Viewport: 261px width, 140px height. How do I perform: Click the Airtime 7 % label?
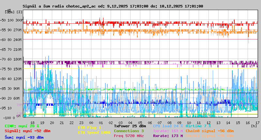(198, 126)
